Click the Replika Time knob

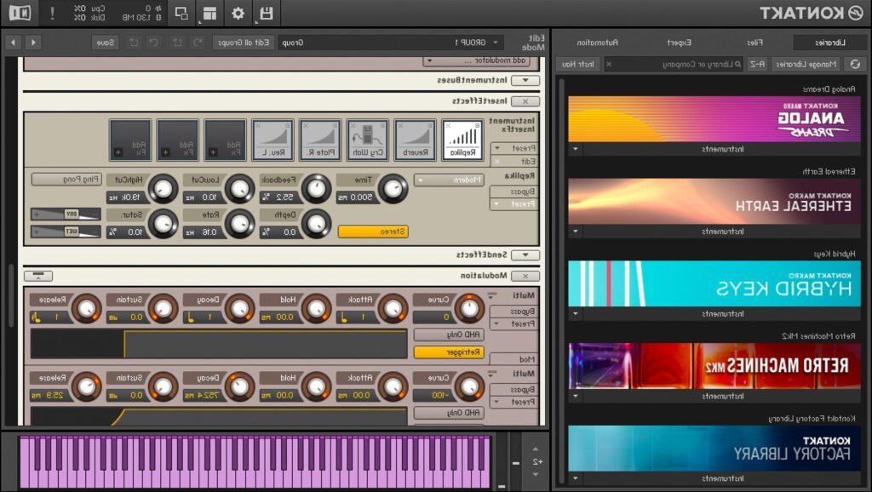(393, 189)
